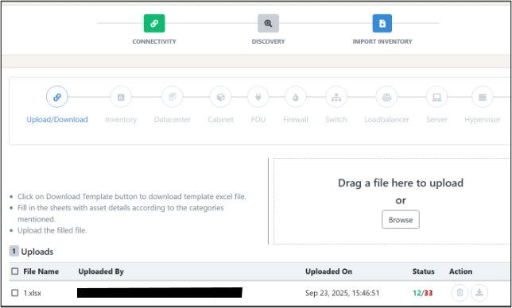Open the Hypervisor step icon
This screenshot has width=512, height=308.
click(483, 97)
